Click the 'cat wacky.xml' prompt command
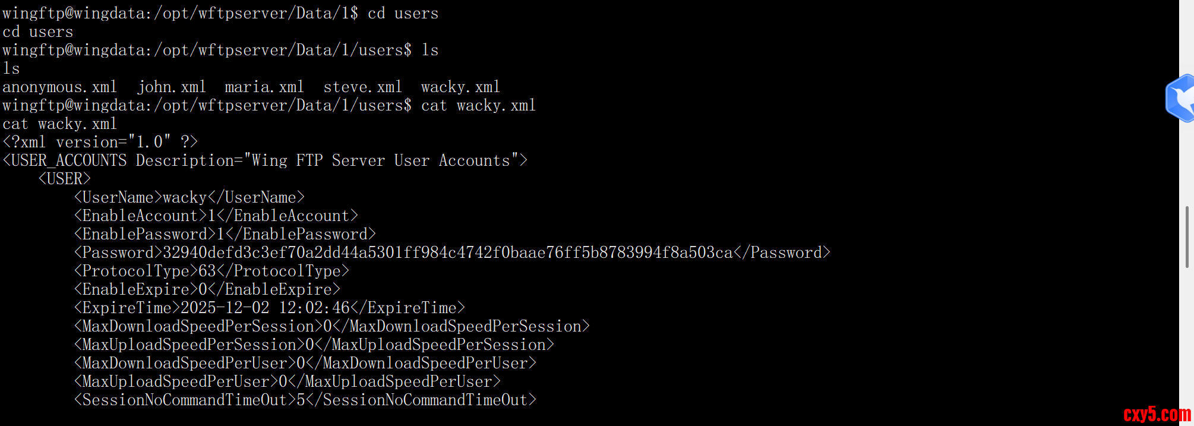The image size is (1194, 426). click(478, 106)
